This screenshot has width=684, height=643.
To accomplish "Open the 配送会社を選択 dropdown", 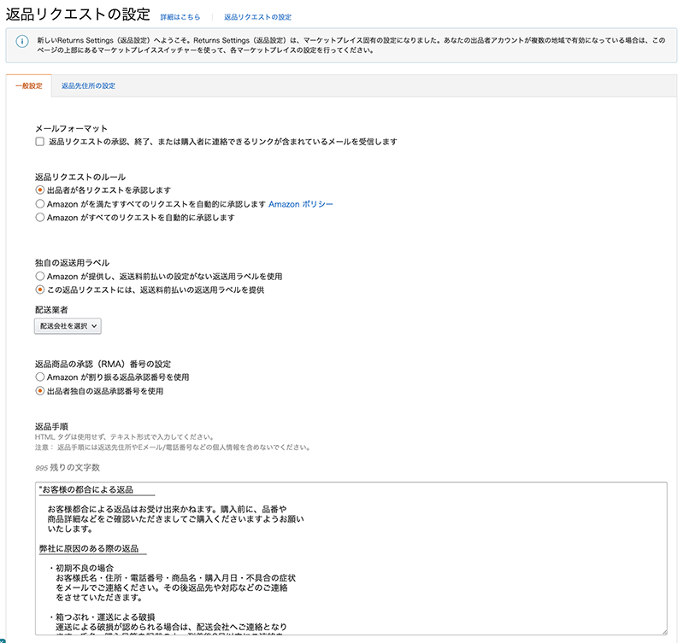I will (68, 326).
